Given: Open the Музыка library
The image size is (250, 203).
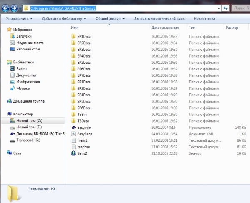Looking at the screenshot, I should point(20,88).
